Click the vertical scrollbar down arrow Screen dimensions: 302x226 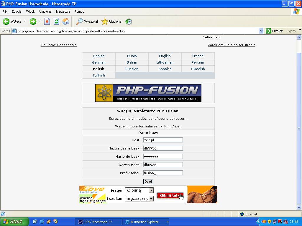299,207
